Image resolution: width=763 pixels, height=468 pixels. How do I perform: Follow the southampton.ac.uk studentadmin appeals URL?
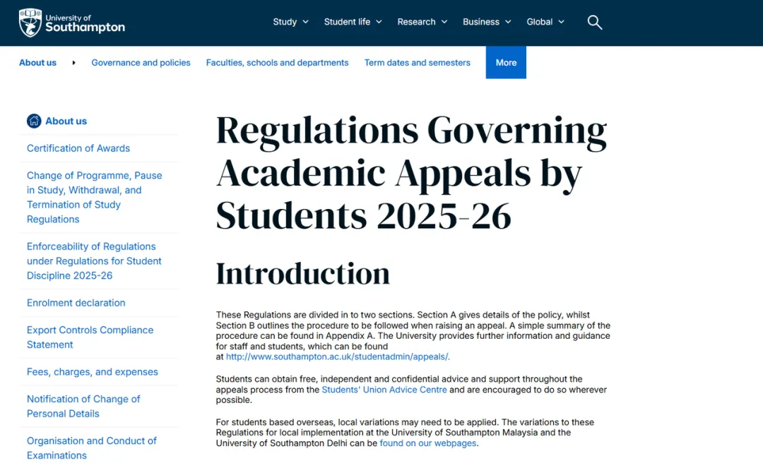(338, 356)
